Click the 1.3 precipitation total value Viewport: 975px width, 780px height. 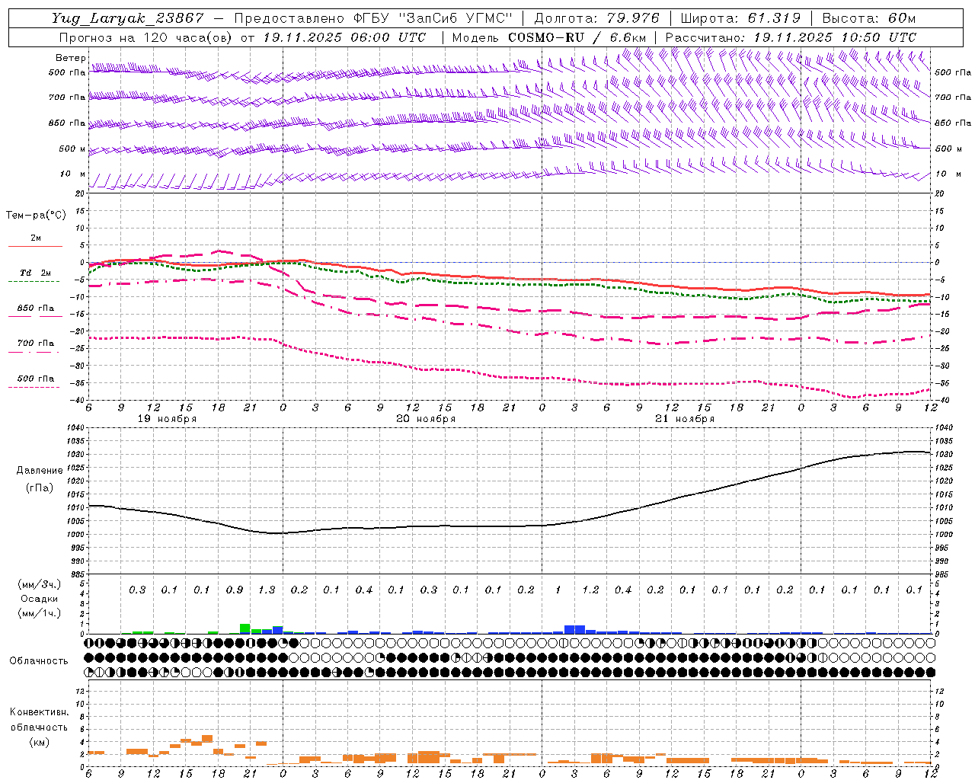tap(267, 590)
